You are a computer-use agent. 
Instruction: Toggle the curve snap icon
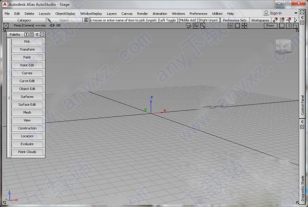288,20
